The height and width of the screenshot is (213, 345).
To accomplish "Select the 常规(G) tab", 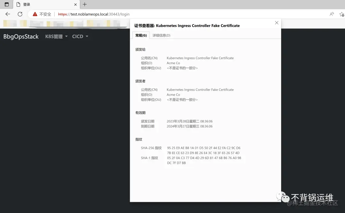I will coord(141,35).
